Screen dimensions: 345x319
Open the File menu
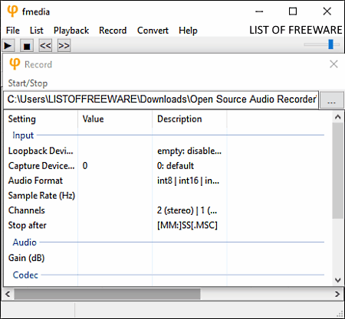13,31
